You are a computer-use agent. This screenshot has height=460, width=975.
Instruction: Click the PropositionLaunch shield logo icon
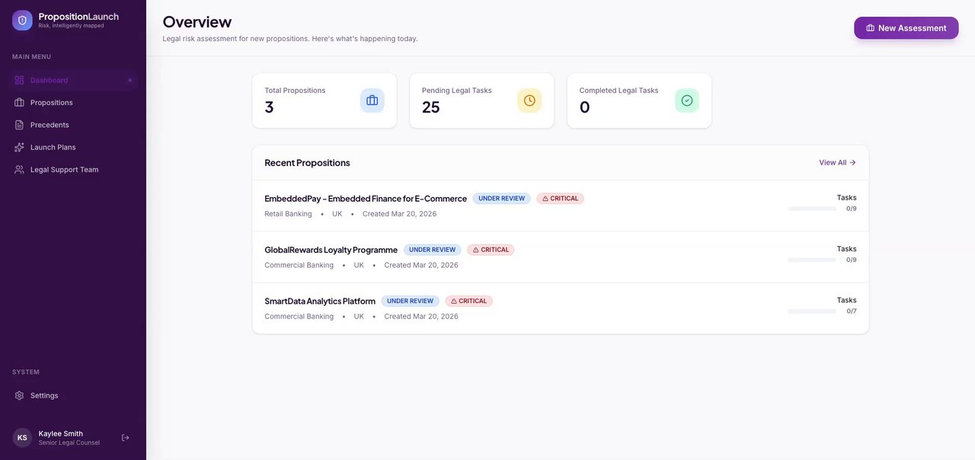coord(22,21)
